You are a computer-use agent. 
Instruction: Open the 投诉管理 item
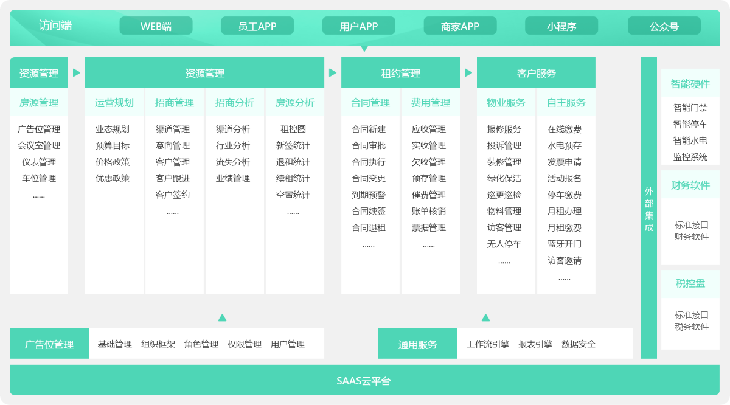pos(504,145)
